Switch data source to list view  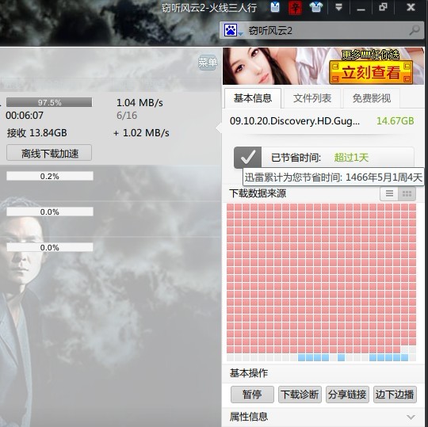click(x=389, y=194)
